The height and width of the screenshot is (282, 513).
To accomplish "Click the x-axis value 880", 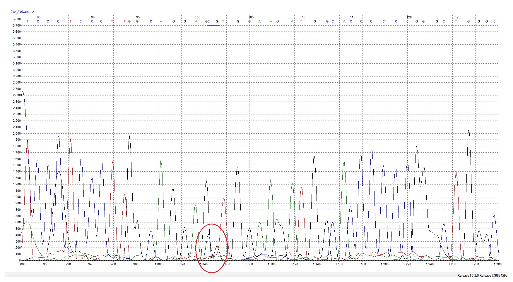I will [x=23, y=264].
